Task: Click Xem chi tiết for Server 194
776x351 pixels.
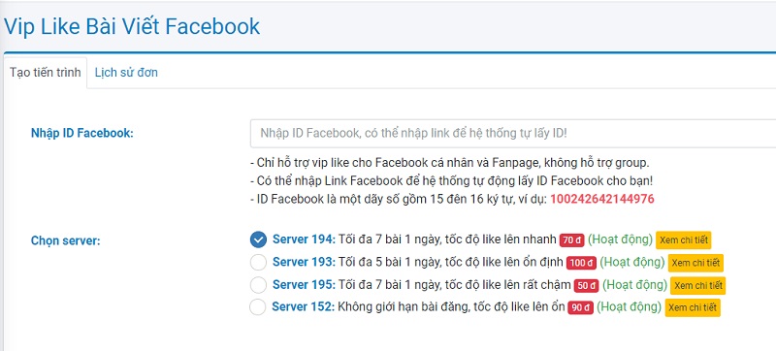Action: [684, 240]
